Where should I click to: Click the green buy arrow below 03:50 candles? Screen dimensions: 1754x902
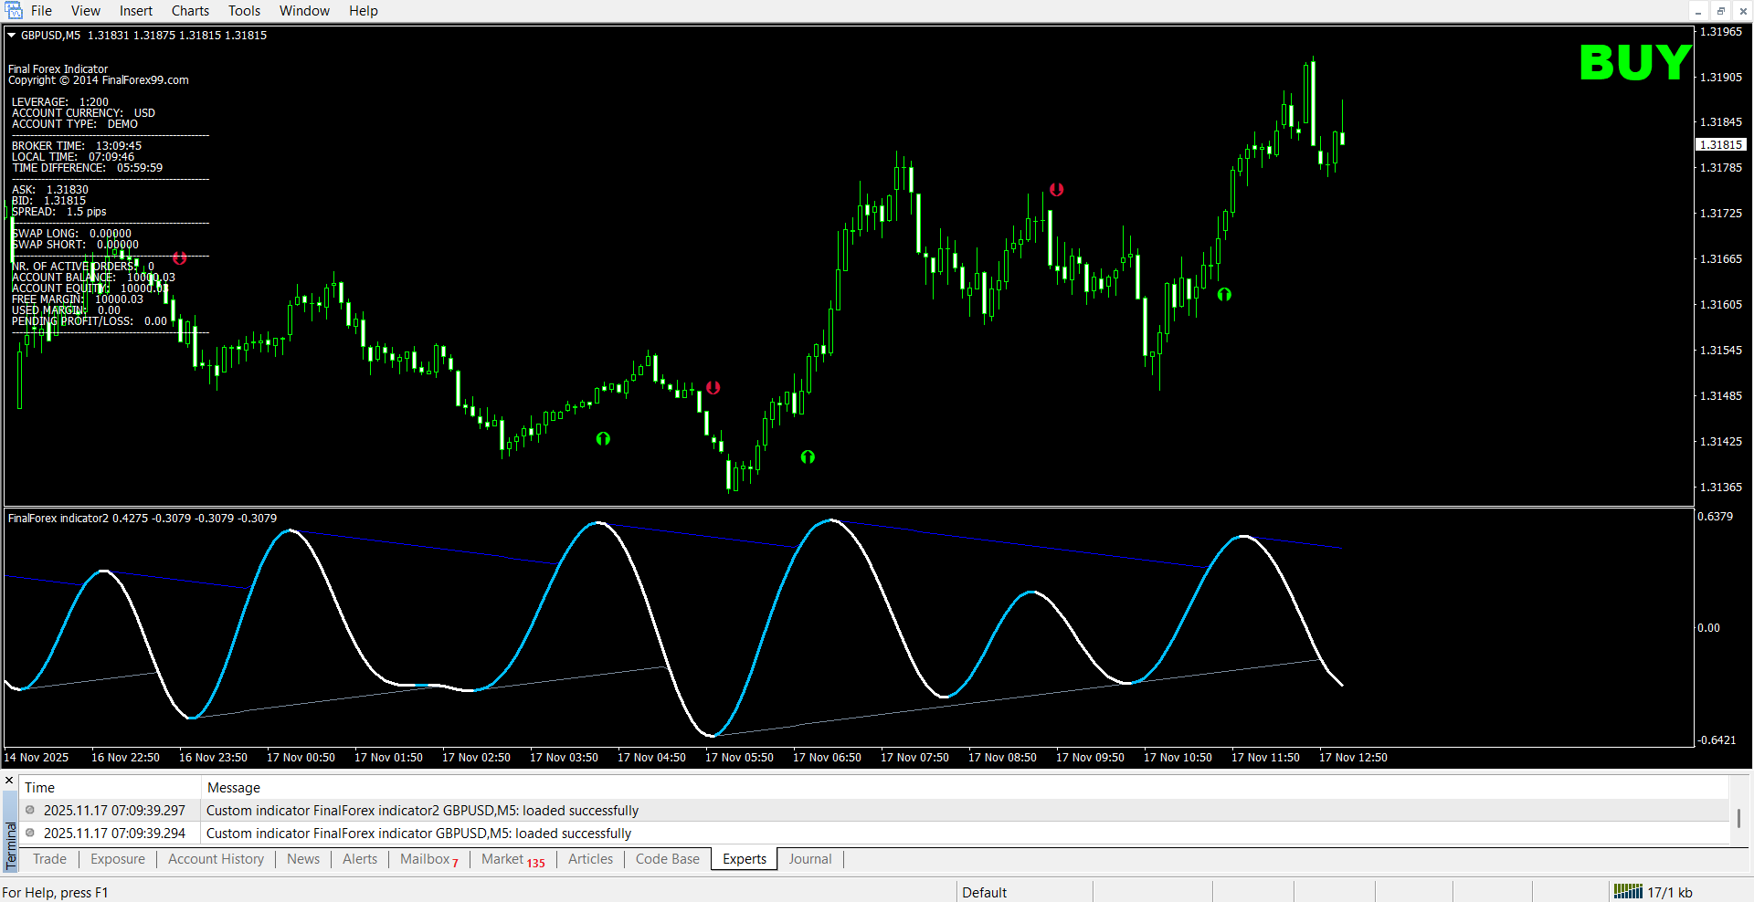tap(603, 438)
